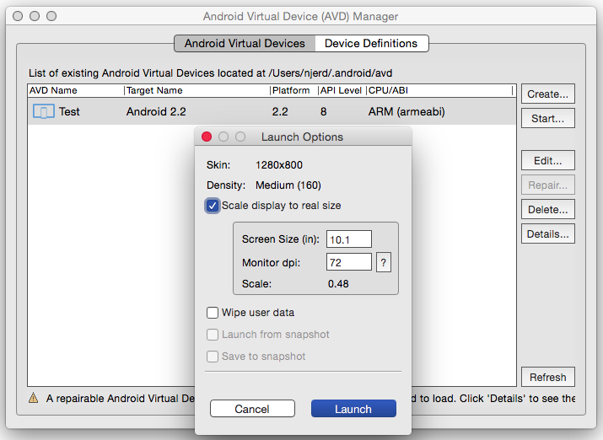The height and width of the screenshot is (440, 603).
Task: Cancel the Launch Options dialog
Action: (252, 409)
